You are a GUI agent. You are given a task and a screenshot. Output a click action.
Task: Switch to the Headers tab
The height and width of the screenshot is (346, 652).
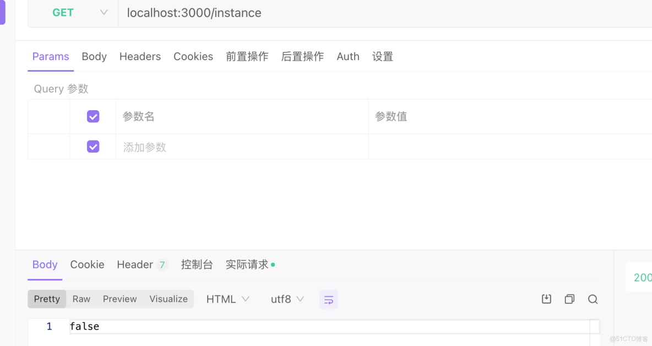pos(140,56)
